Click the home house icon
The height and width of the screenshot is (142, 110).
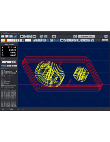75,36
